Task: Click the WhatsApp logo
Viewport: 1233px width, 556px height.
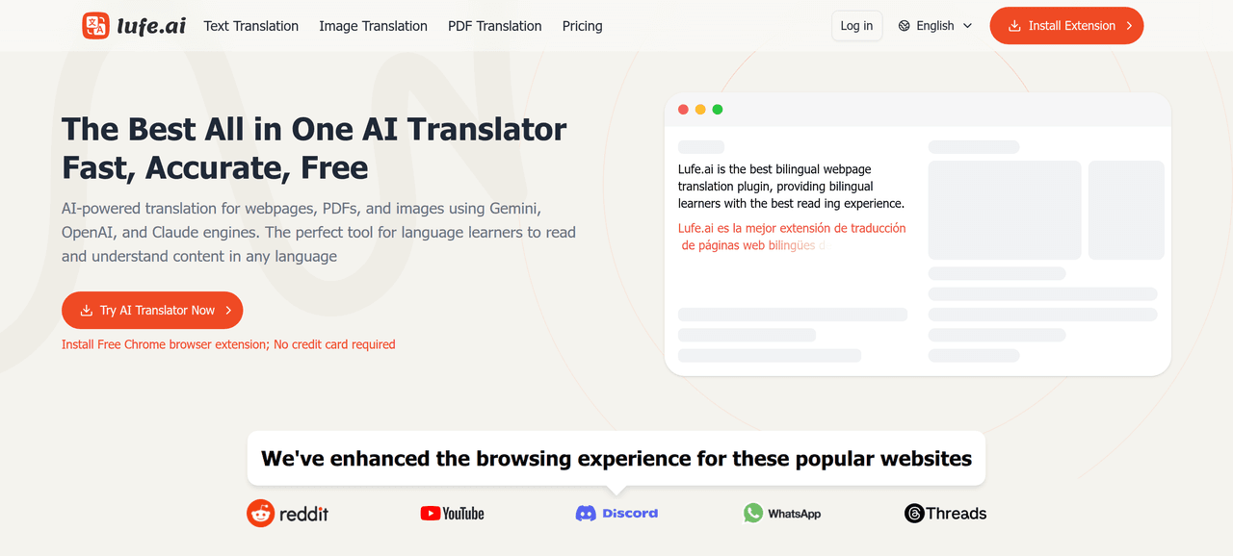Action: click(x=782, y=514)
